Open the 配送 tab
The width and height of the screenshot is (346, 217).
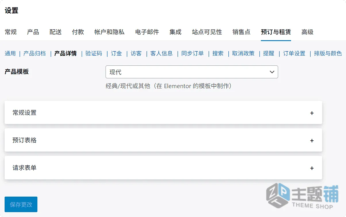tap(56, 32)
